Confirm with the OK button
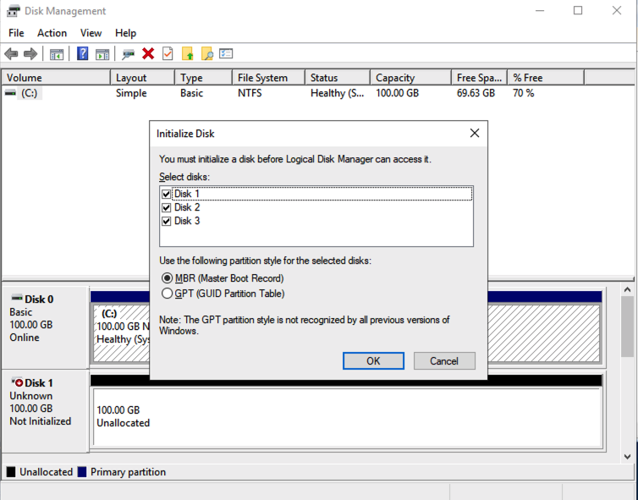This screenshot has width=638, height=500. tap(373, 361)
